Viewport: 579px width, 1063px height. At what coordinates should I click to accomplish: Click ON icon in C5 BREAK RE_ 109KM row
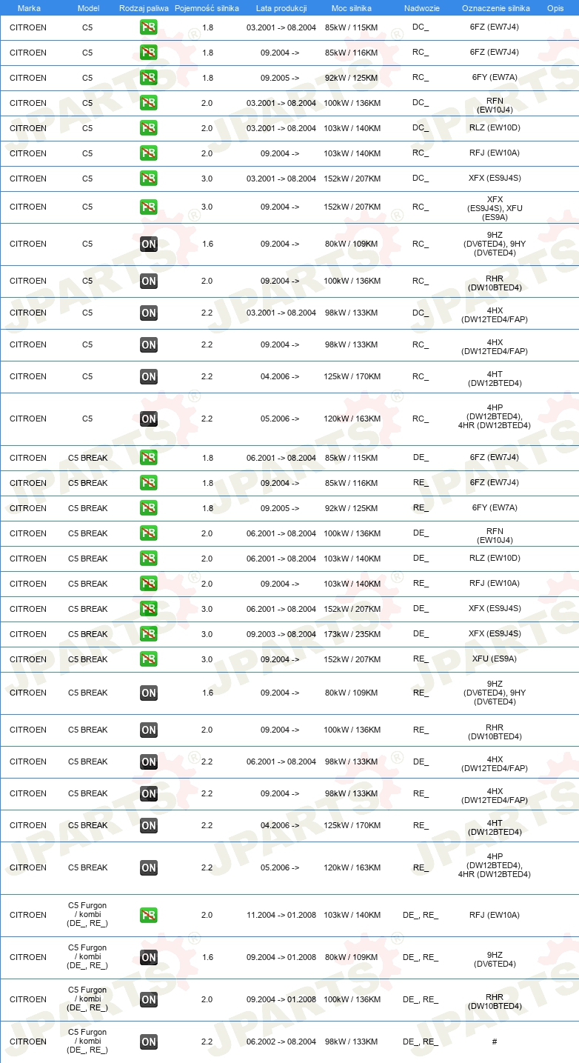point(148,693)
